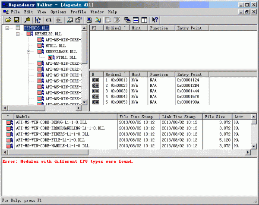Image resolution: width=259 pixels, height=205 pixels.
Task: Click module list scroll down arrow
Action: tap(254, 146)
